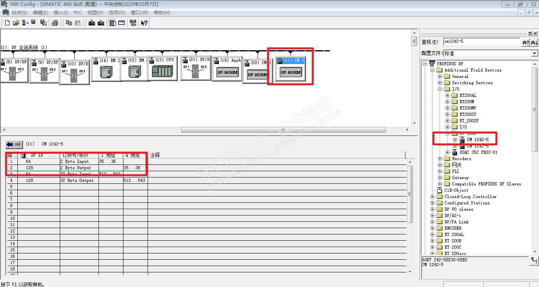The image size is (539, 287).
Task: Select the (11) CM DP-NORM slave
Action: click(x=290, y=68)
